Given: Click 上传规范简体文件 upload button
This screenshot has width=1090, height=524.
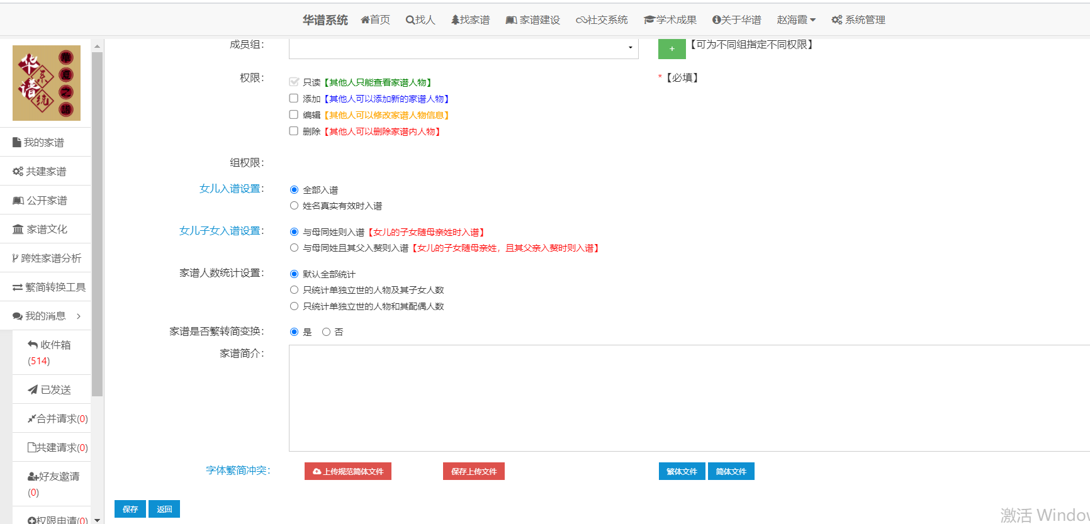Looking at the screenshot, I should click(x=348, y=471).
